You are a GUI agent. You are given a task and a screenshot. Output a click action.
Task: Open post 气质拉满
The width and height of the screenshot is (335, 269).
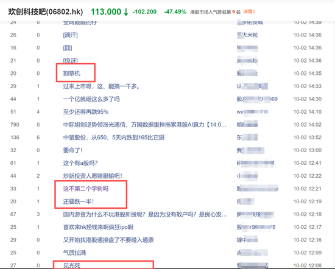point(74,253)
